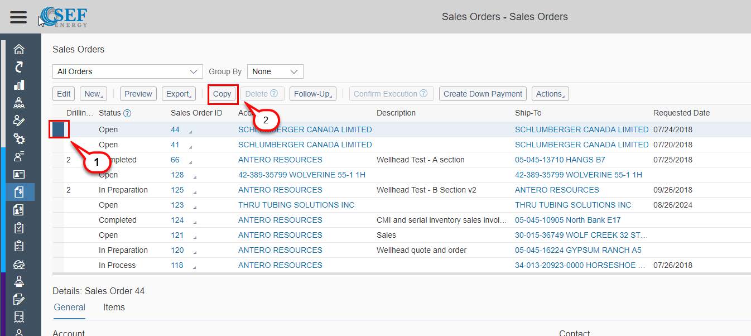Click the Copy button
Viewport: 751px width, 336px height.
click(222, 94)
